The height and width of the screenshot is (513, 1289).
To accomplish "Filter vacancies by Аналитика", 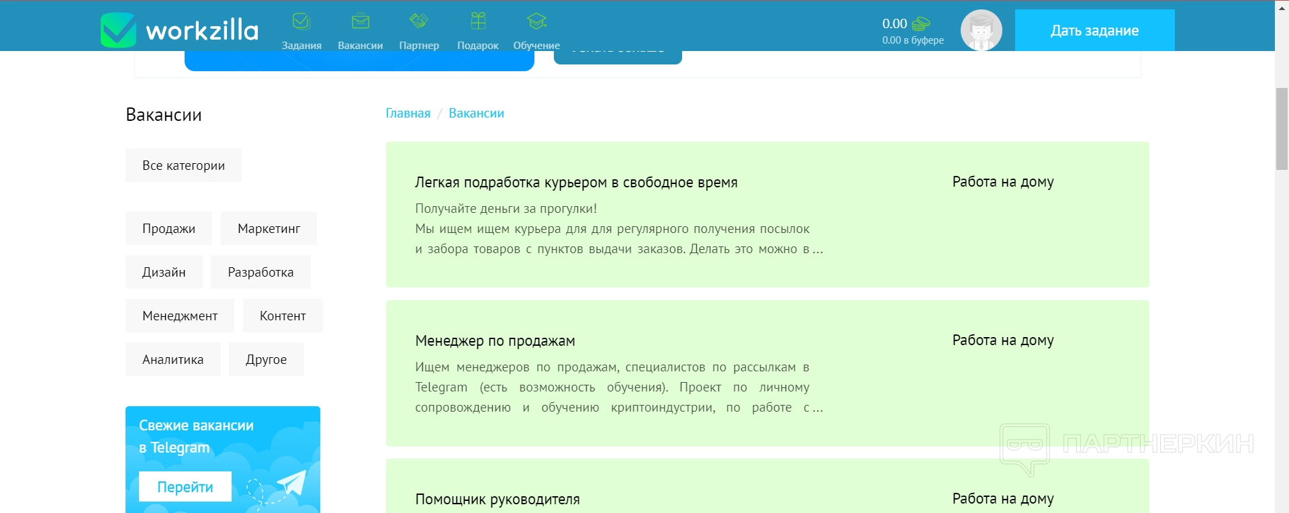I will [x=173, y=359].
